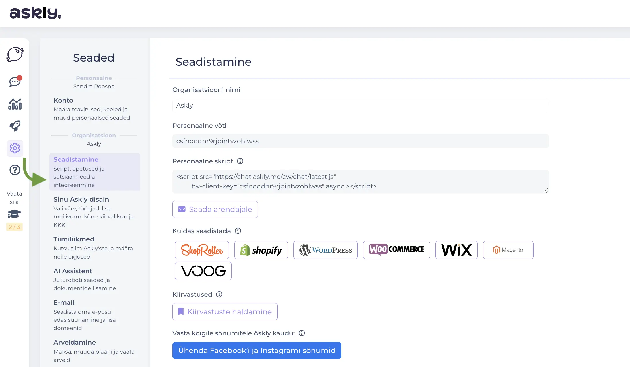Click the rocket icon in sidebar
The image size is (630, 367).
15,126
